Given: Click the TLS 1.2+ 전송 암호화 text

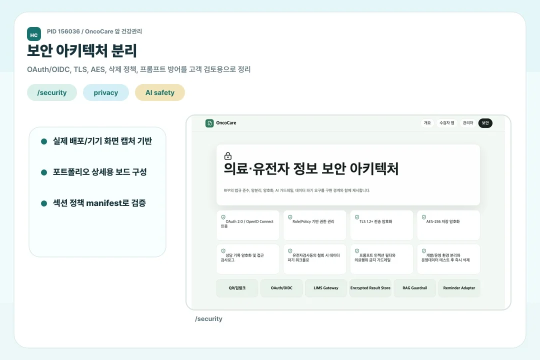Looking at the screenshot, I should click(375, 221).
